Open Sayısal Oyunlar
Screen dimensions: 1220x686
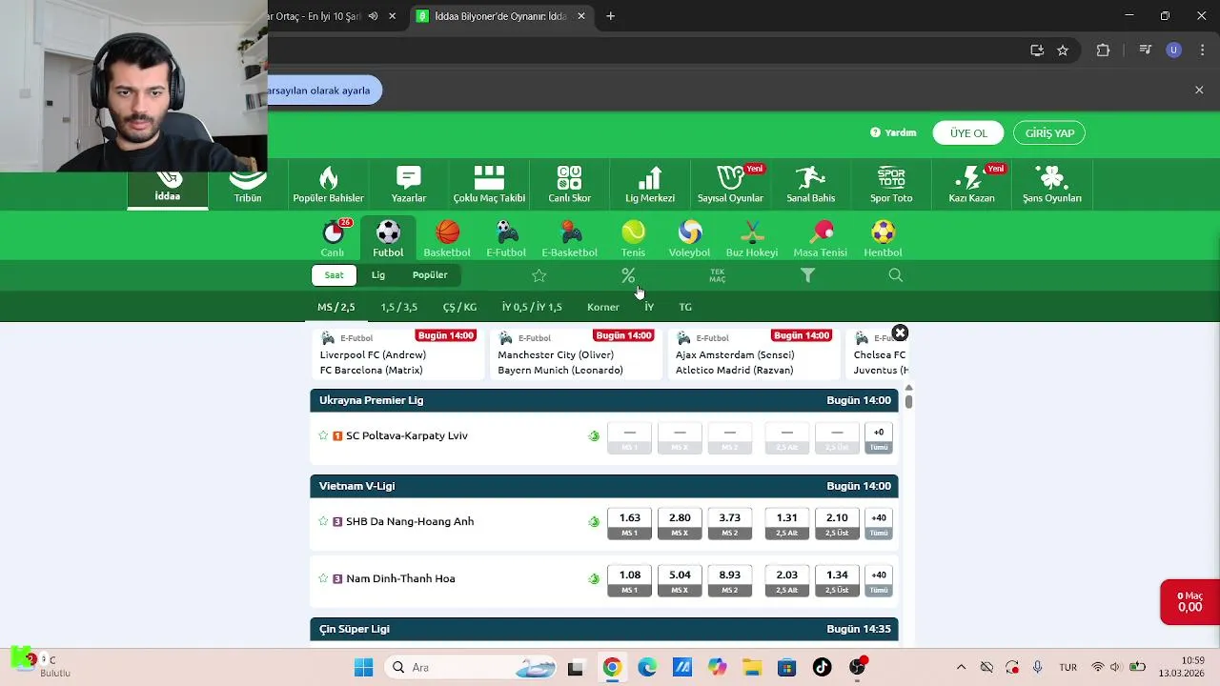tap(730, 185)
